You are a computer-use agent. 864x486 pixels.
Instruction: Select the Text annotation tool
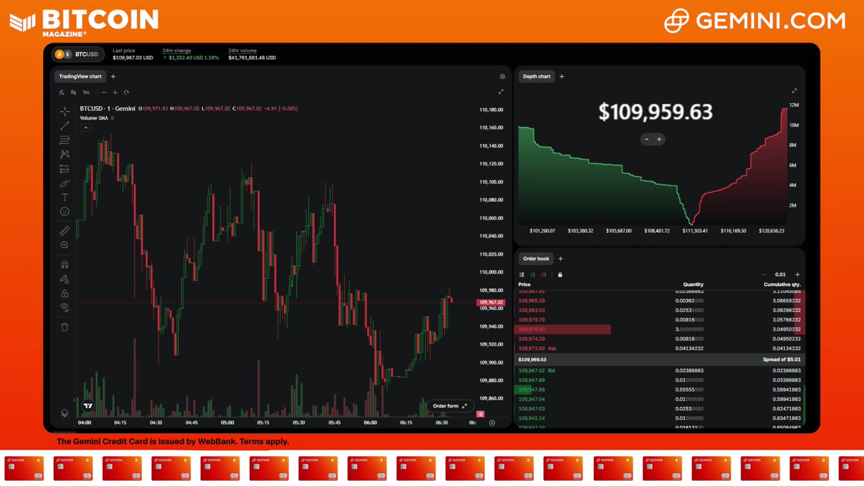(65, 197)
